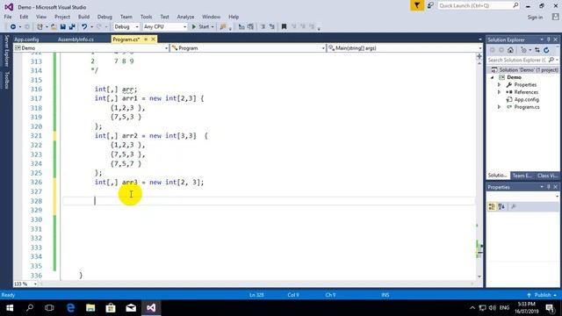Viewport: 562px width, 316px height.
Task: Click the Sign in link
Action: click(535, 18)
